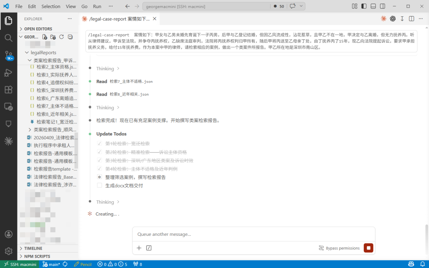Show more menu items via ellipsis

point(110,6)
